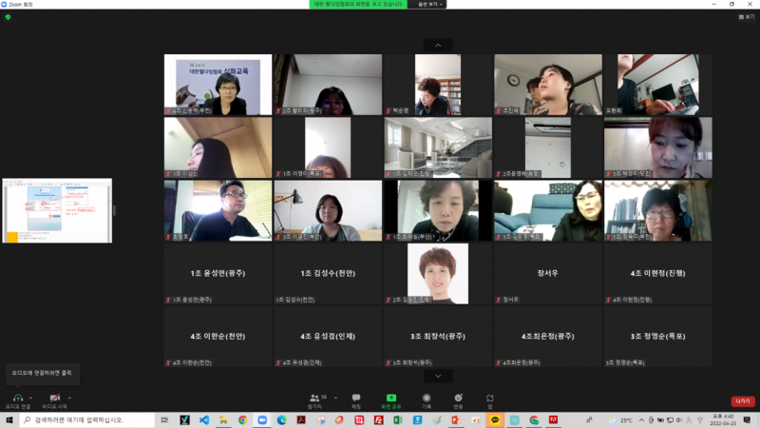Click the View layout button at top right
760x428 pixels.
746,17
